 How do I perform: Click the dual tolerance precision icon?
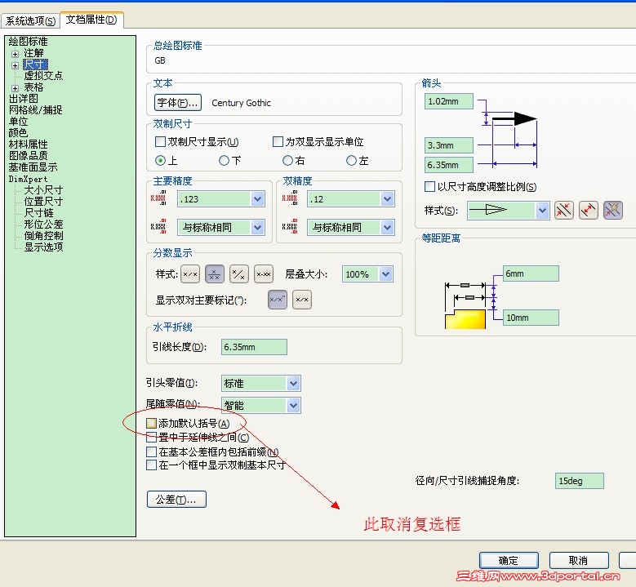(x=290, y=227)
